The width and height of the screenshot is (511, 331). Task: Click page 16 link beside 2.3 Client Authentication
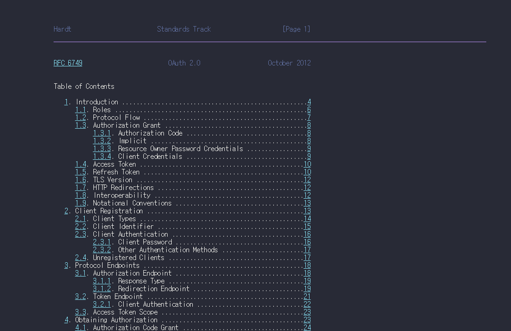(307, 234)
